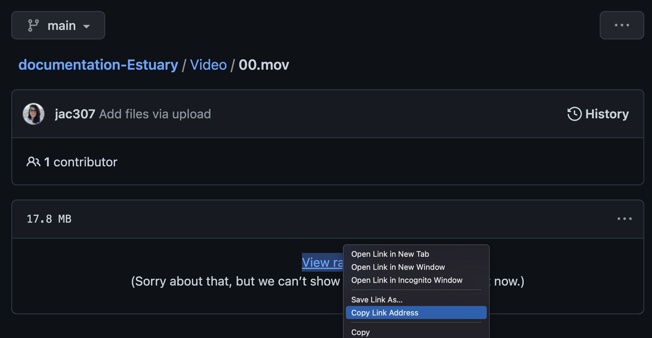This screenshot has width=652, height=338.
Task: Go to documentation-Estuary repository link
Action: 98,65
